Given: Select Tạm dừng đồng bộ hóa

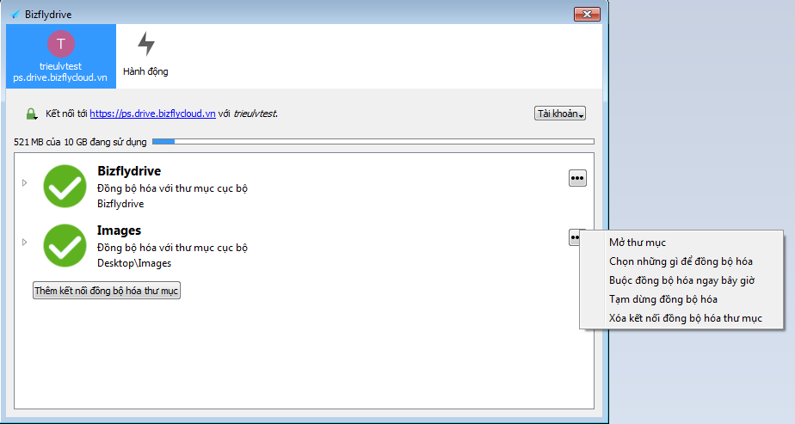Looking at the screenshot, I should 681,299.
